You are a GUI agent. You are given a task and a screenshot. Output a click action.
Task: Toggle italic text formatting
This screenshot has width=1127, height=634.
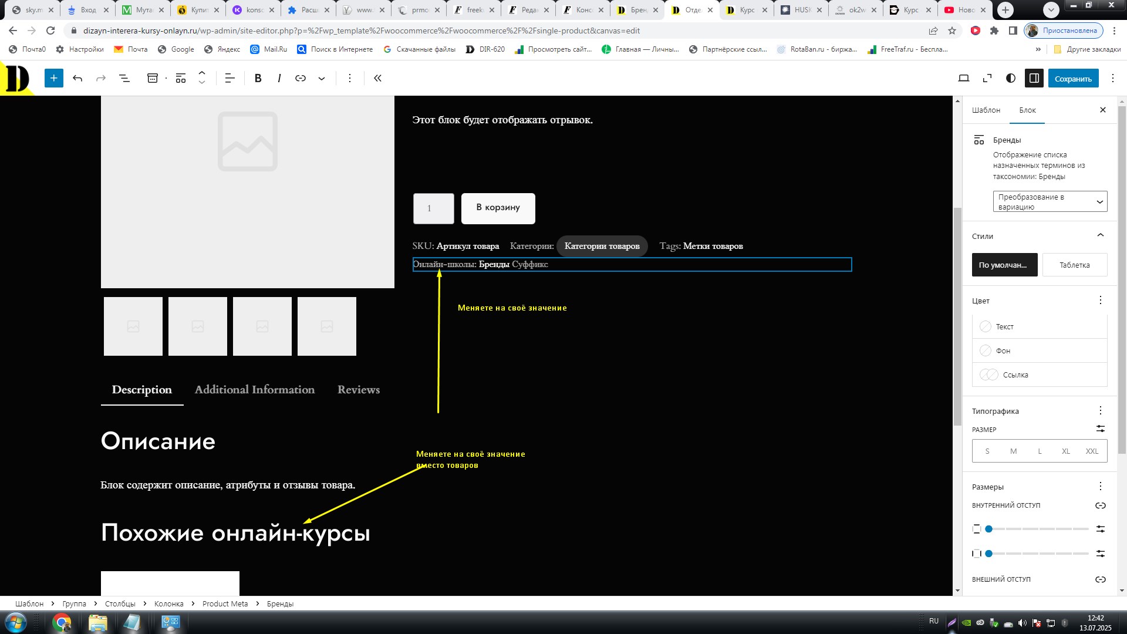coord(279,78)
